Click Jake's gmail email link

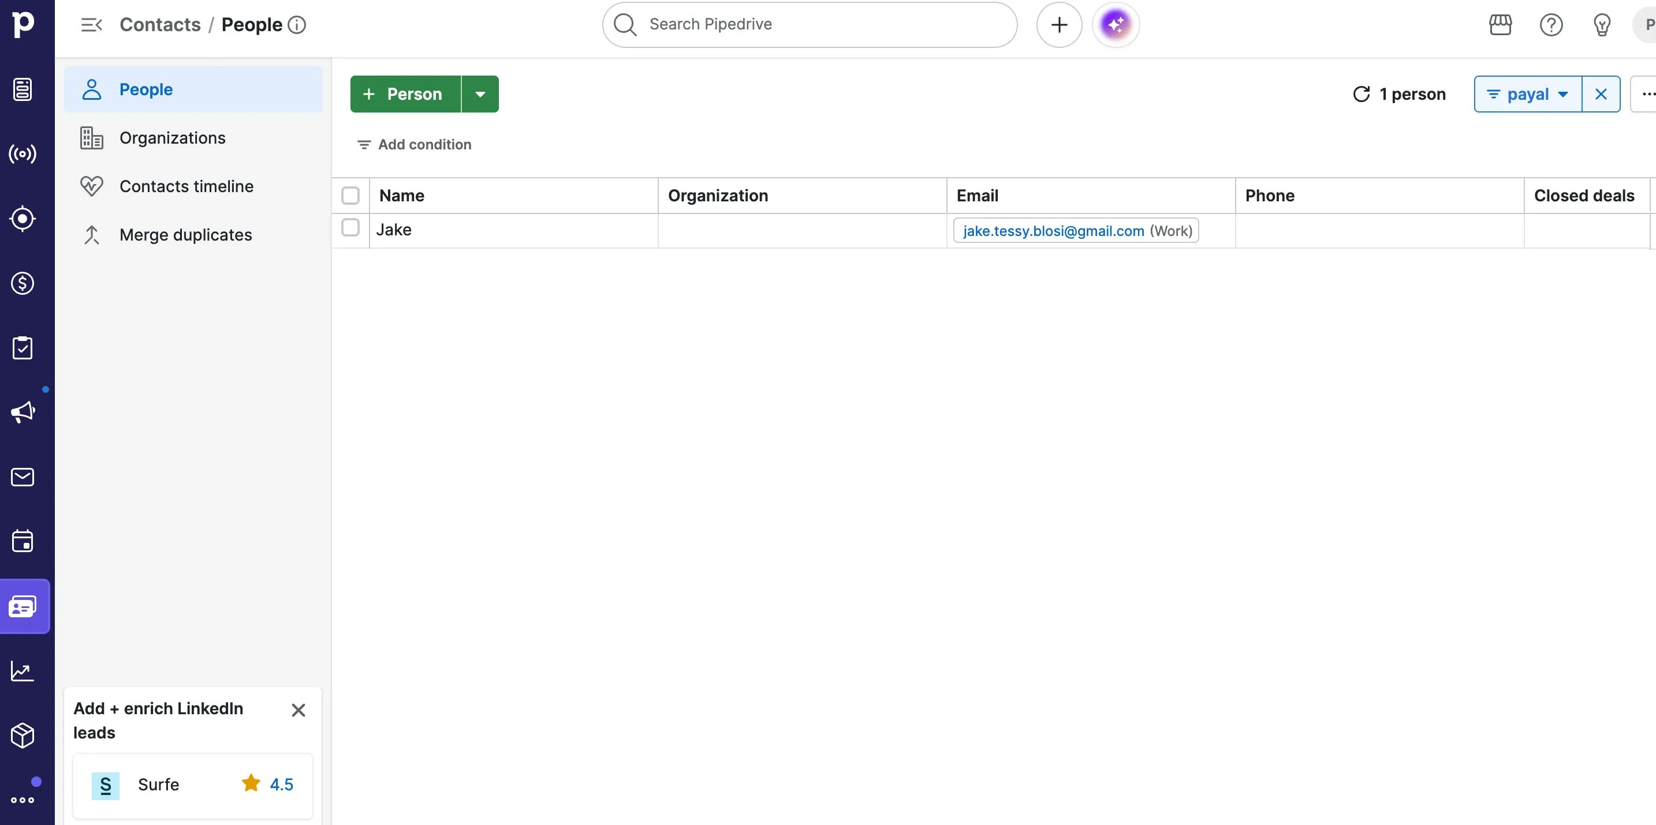[1053, 231]
